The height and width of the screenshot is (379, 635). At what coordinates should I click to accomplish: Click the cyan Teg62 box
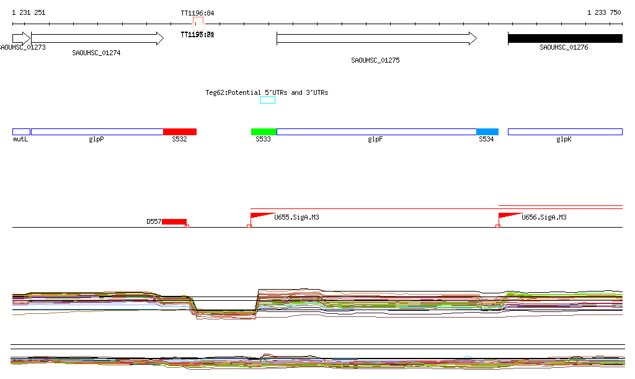click(x=267, y=100)
